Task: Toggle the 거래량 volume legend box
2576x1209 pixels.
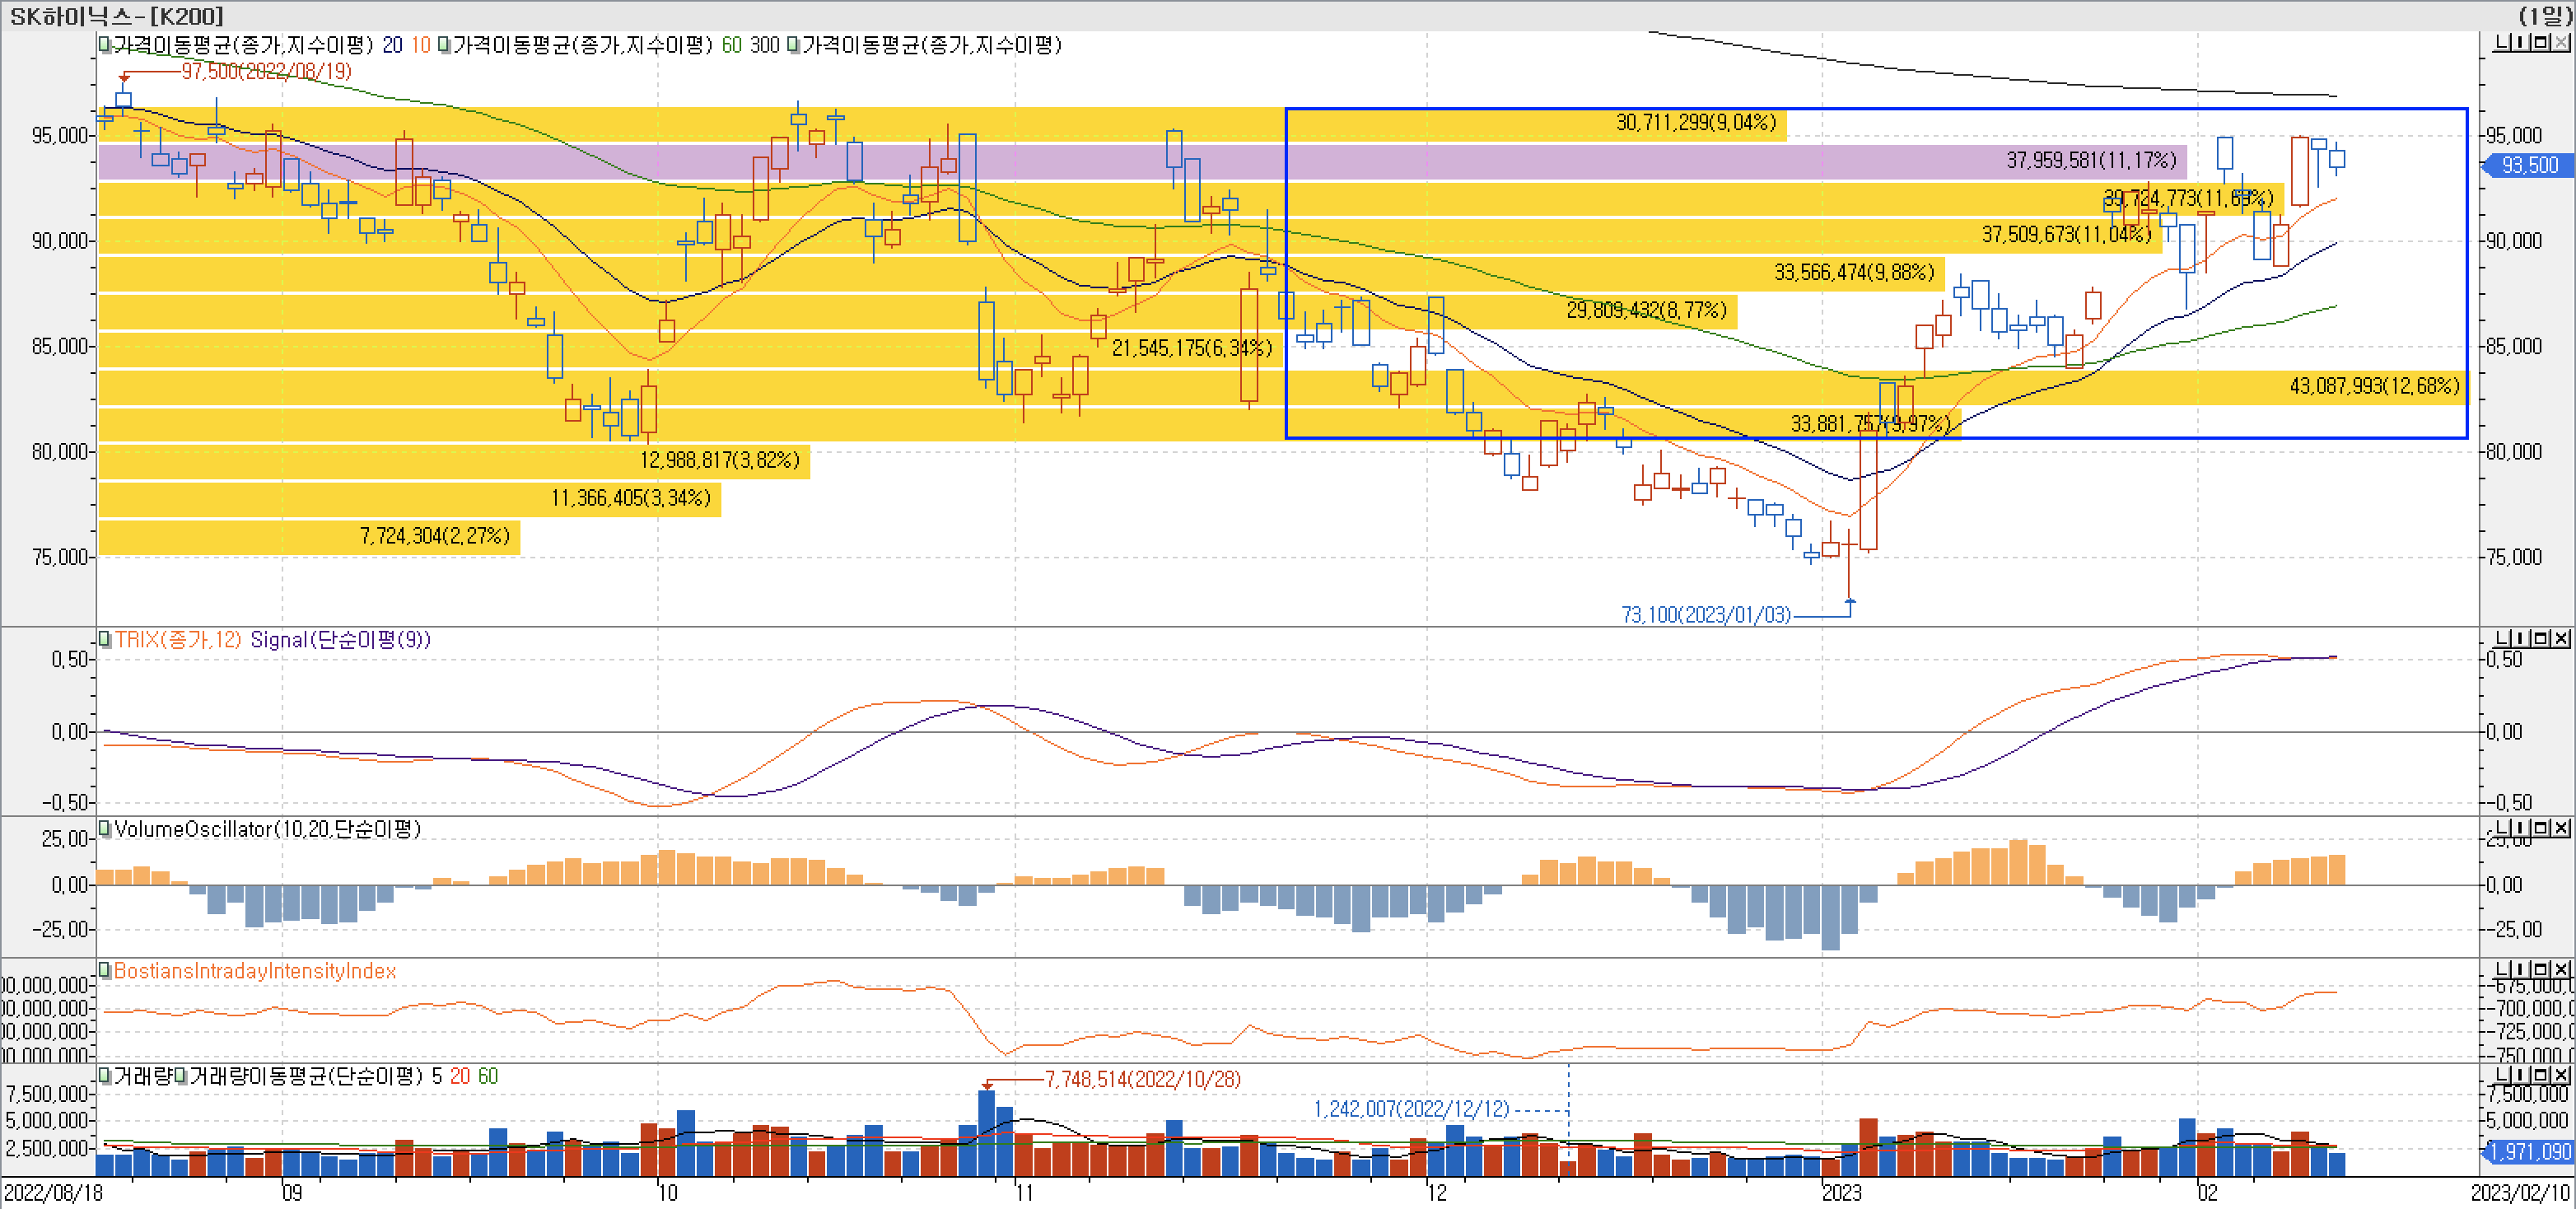Action: pyautogui.click(x=105, y=1076)
